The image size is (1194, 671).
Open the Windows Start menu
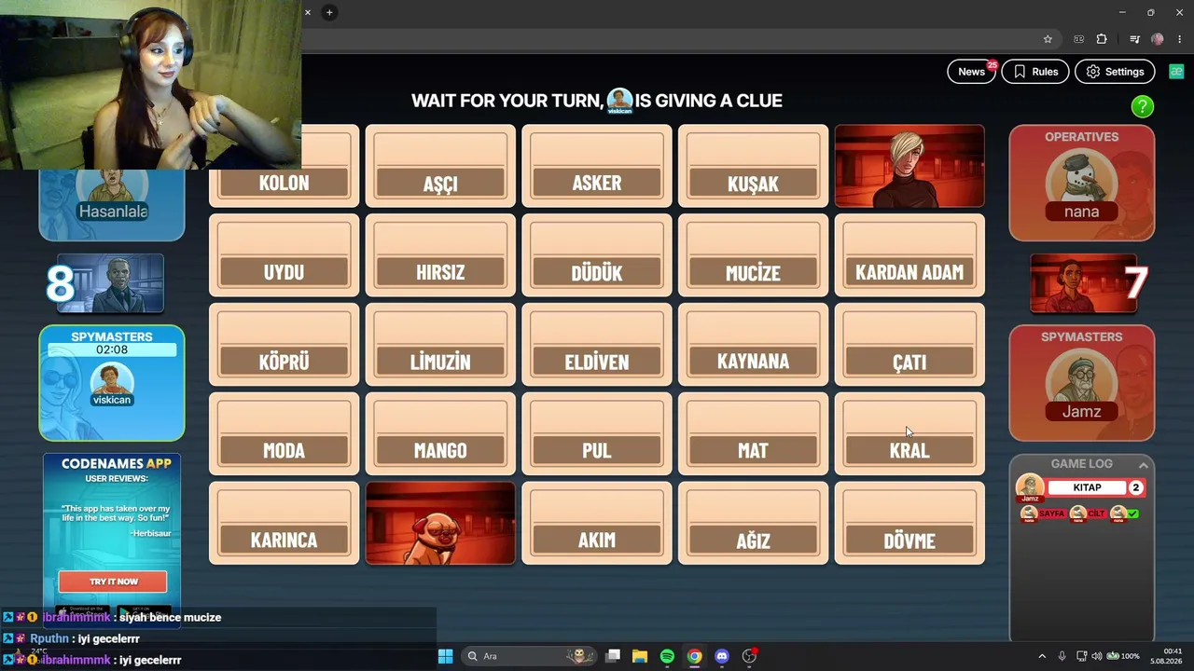[446, 656]
